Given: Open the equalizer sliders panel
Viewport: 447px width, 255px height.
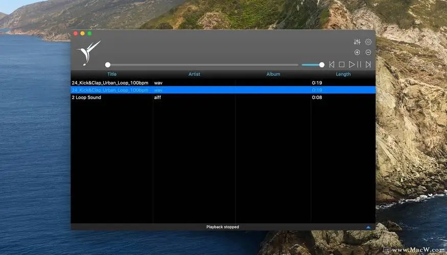Looking at the screenshot, I should click(357, 42).
